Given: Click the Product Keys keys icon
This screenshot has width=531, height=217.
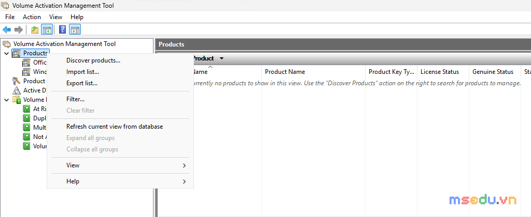Looking at the screenshot, I should [x=17, y=81].
